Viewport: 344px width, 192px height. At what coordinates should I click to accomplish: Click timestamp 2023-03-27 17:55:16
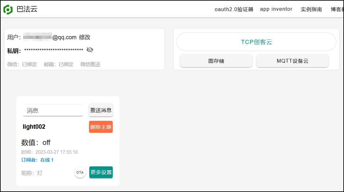[x=57, y=152]
